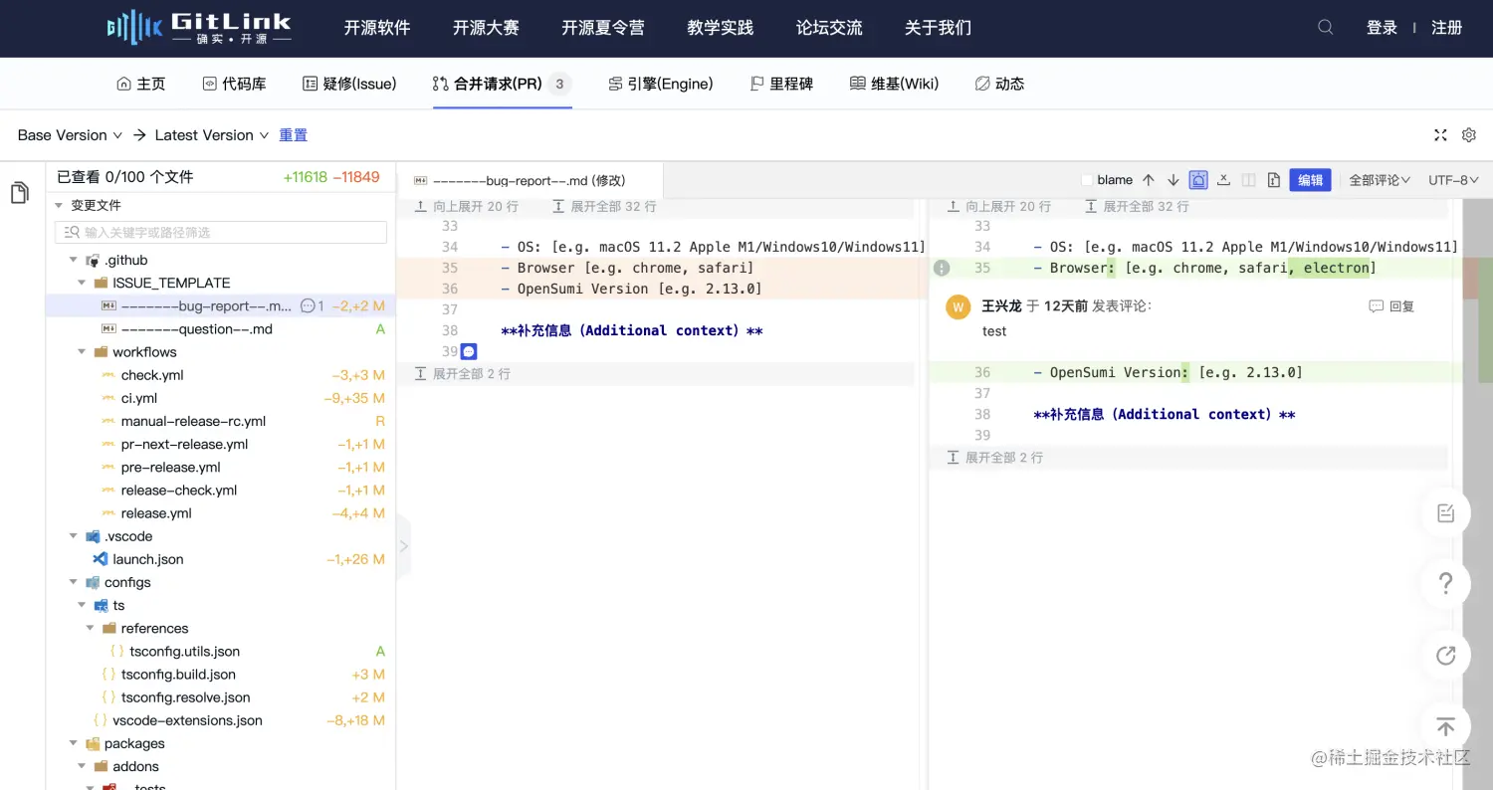Collapse the packages folder

[73, 743]
